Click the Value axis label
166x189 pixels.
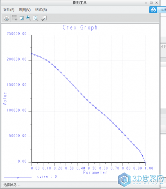pos(5,99)
